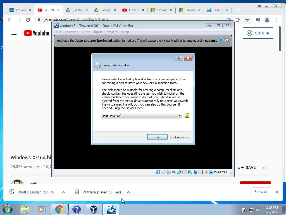This screenshot has height=215, width=286.
Task: Click the hard disk activity status icon
Action: point(158,172)
